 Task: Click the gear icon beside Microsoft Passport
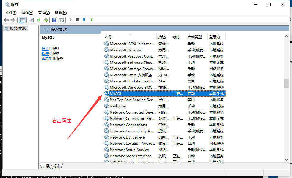[106, 50]
